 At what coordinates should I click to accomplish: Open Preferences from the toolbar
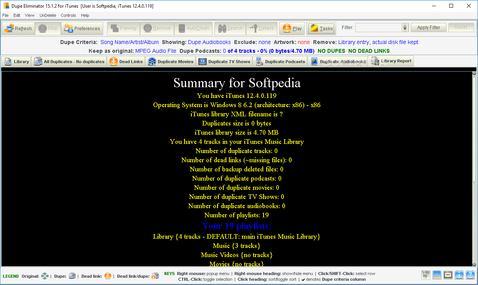pyautogui.click(x=82, y=28)
